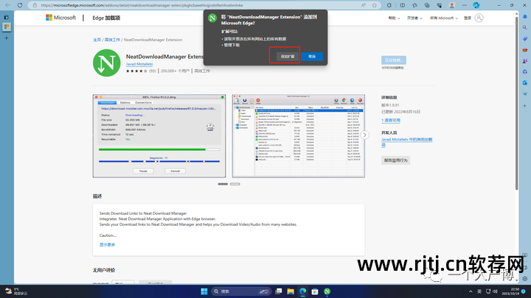
Task: Open File Explorer from taskbar
Action: pos(291,291)
